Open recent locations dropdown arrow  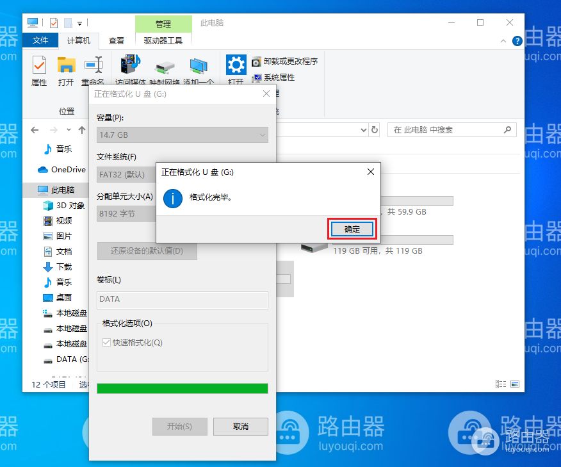(69, 130)
